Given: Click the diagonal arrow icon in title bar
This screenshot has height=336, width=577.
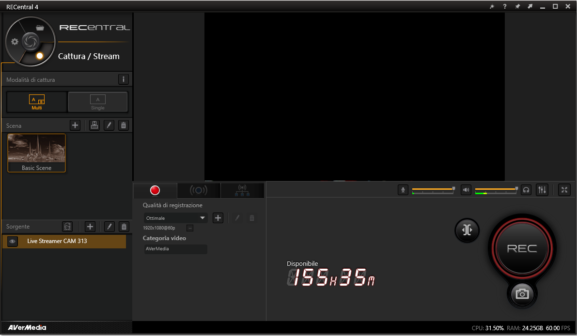Looking at the screenshot, I should (x=530, y=7).
